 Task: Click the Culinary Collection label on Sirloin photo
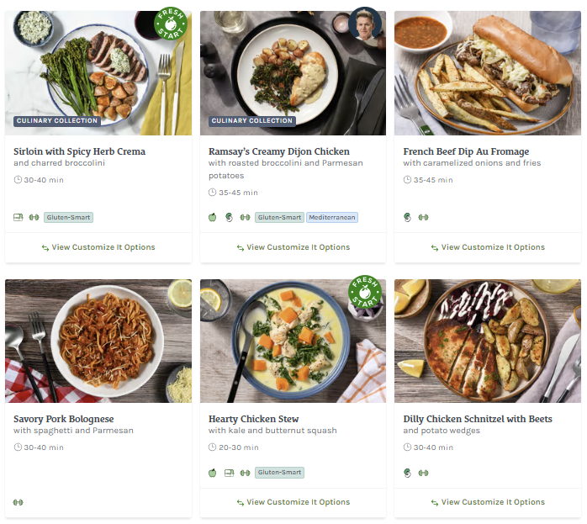57,121
